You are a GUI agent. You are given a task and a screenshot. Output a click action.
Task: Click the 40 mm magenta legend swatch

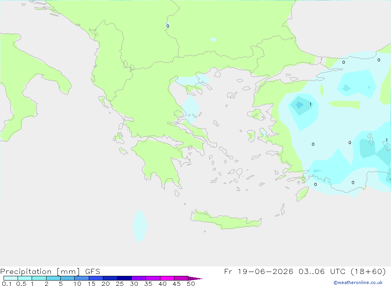[x=167, y=278]
